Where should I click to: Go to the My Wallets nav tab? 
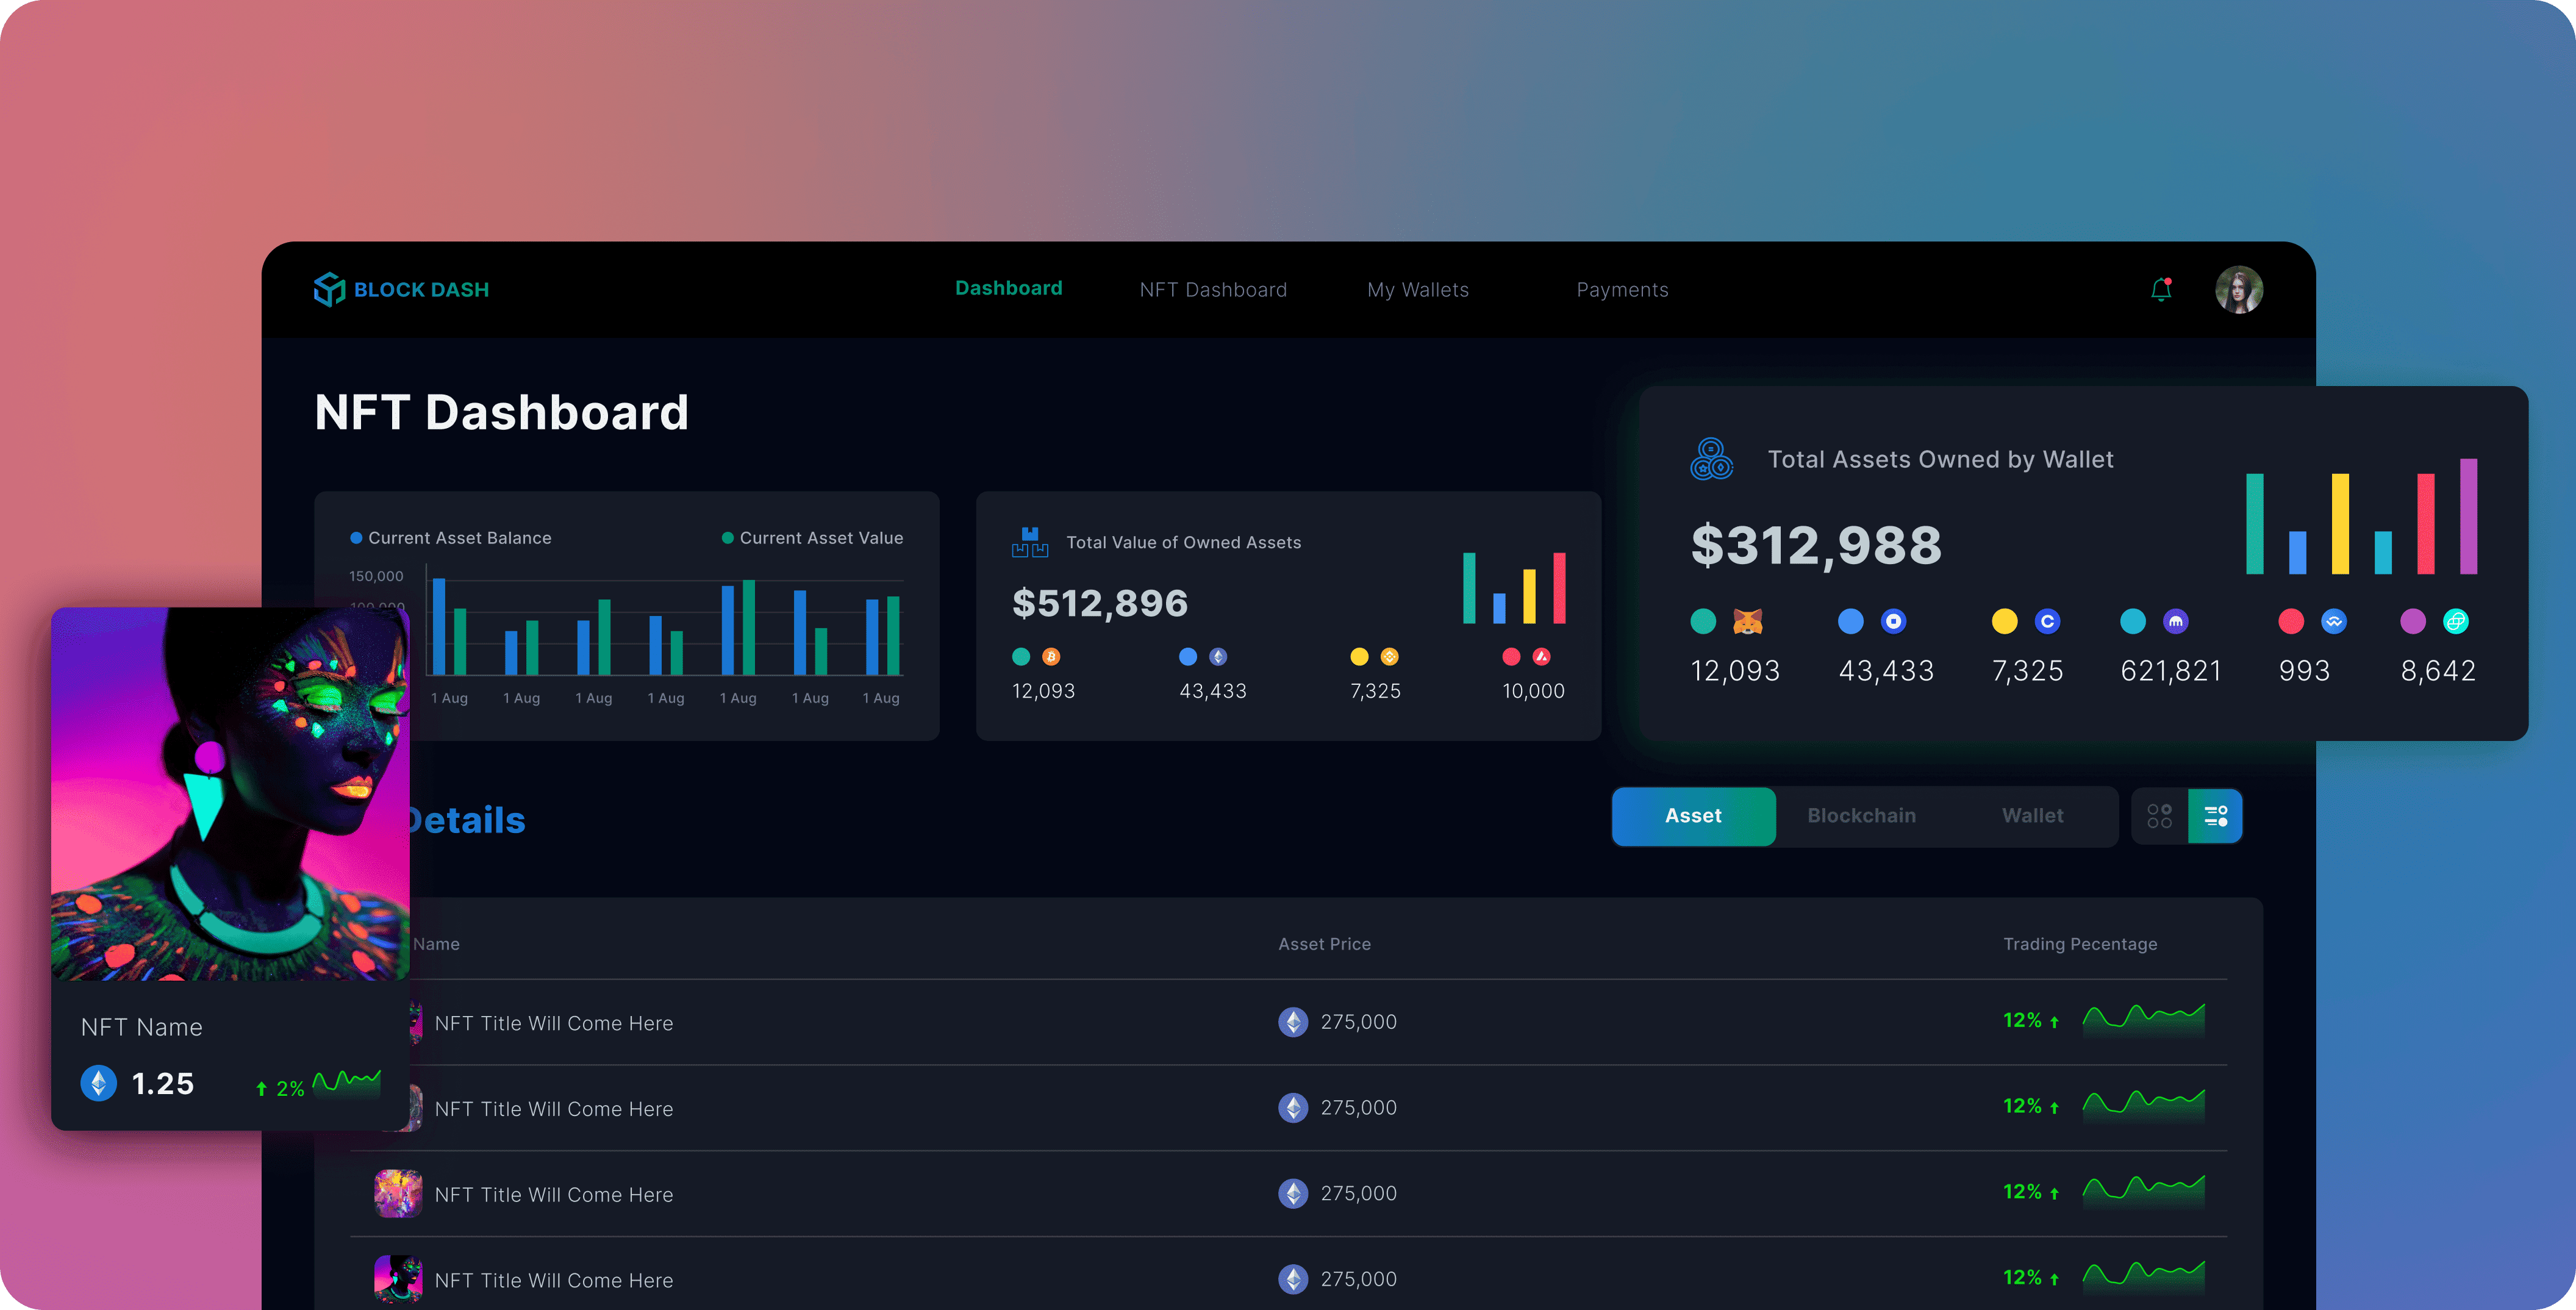(x=1418, y=290)
